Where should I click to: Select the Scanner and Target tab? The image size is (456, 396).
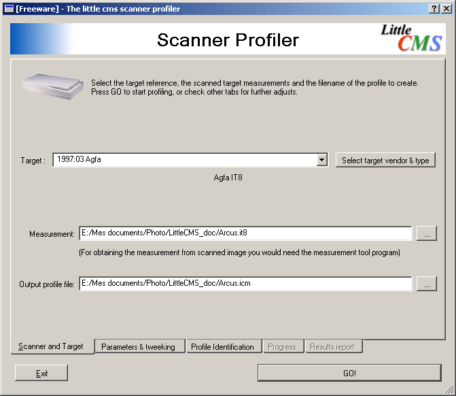pyautogui.click(x=52, y=346)
